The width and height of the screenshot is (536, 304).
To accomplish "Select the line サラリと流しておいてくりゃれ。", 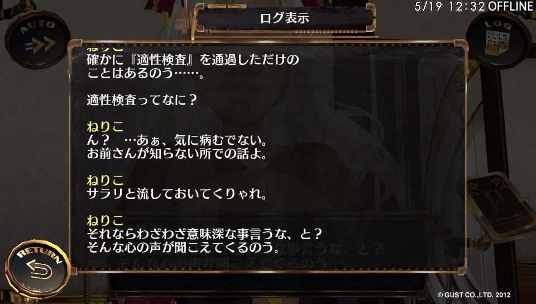I will click(177, 194).
